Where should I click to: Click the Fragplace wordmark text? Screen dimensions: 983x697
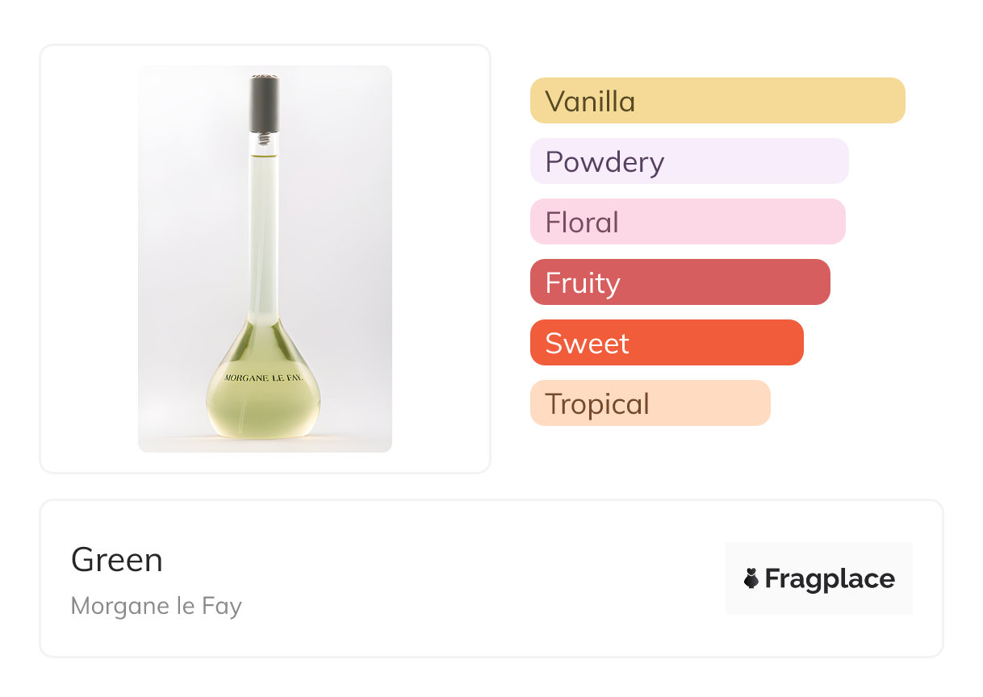click(830, 578)
